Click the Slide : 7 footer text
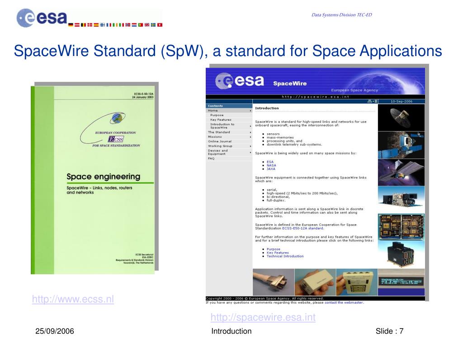 tap(389, 331)
